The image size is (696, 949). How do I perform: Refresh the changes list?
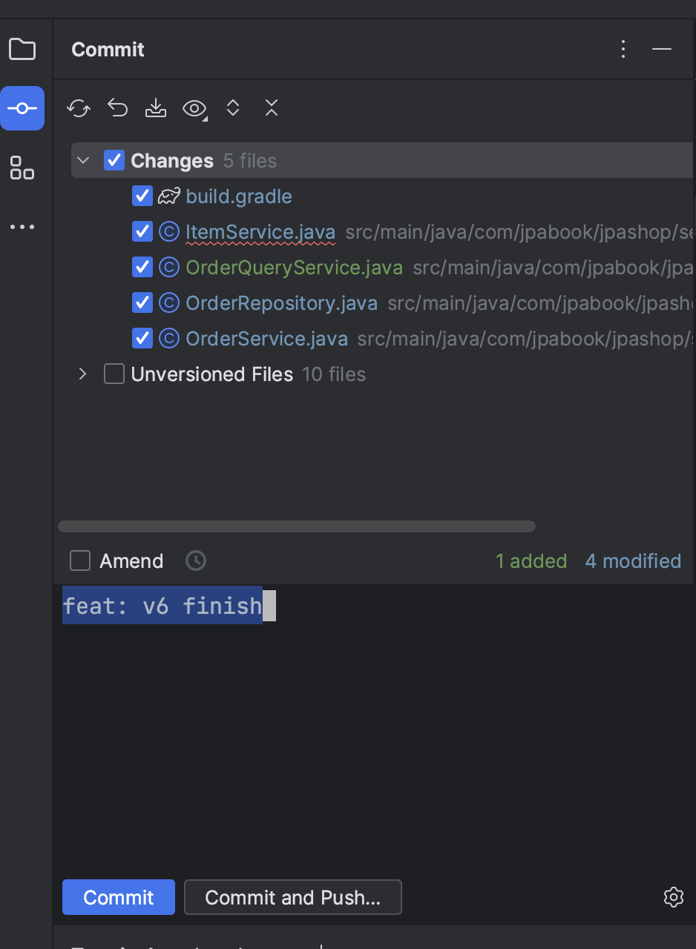[79, 108]
